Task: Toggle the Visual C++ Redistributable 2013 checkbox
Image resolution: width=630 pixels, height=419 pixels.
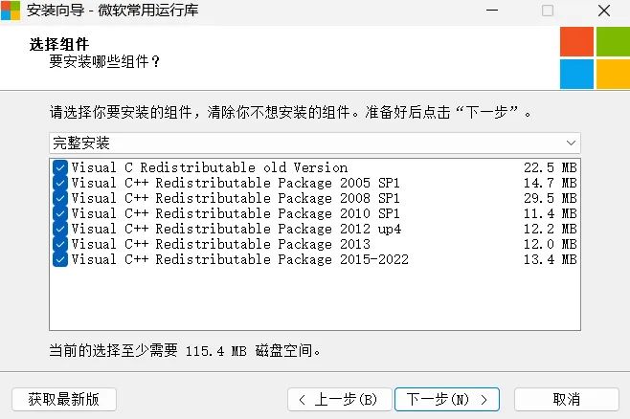Action: 60,244
